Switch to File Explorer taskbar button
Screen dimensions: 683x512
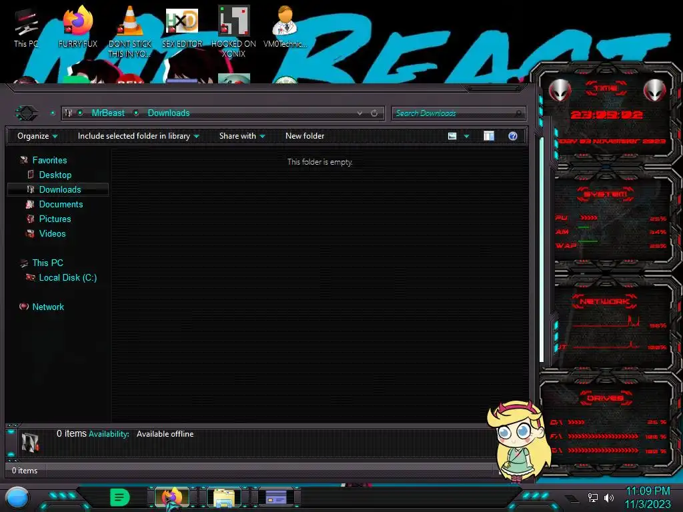[224, 497]
